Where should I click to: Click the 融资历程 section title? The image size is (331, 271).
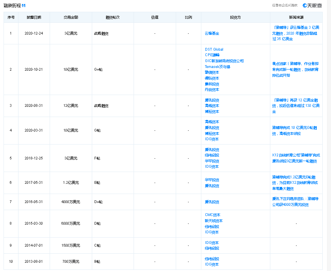tap(12, 5)
